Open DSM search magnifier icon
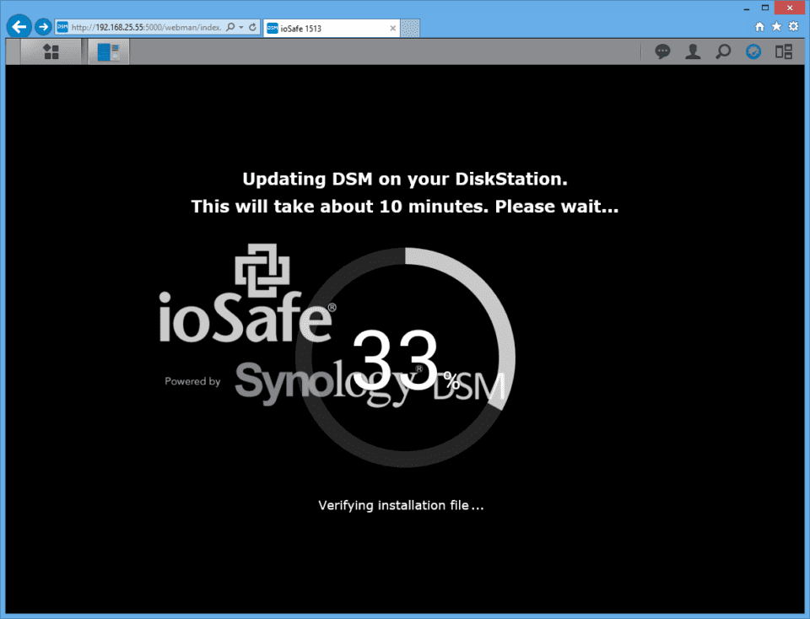This screenshot has height=619, width=810. pos(723,51)
